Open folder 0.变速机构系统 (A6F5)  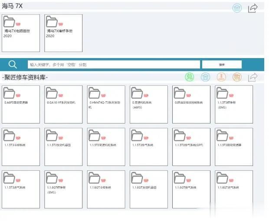[149, 104]
